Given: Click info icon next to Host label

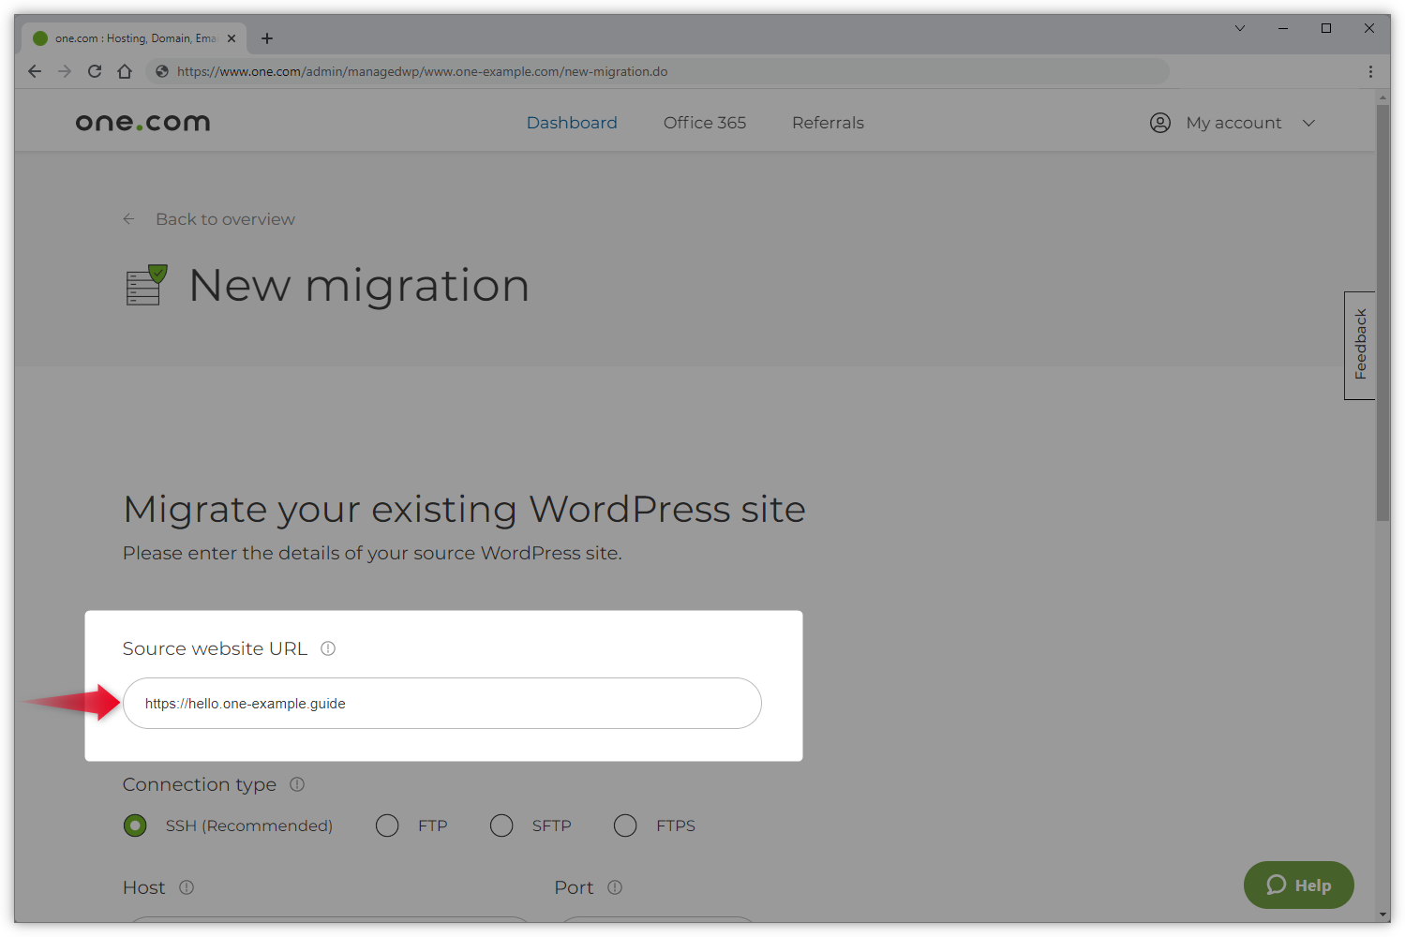Looking at the screenshot, I should [187, 887].
